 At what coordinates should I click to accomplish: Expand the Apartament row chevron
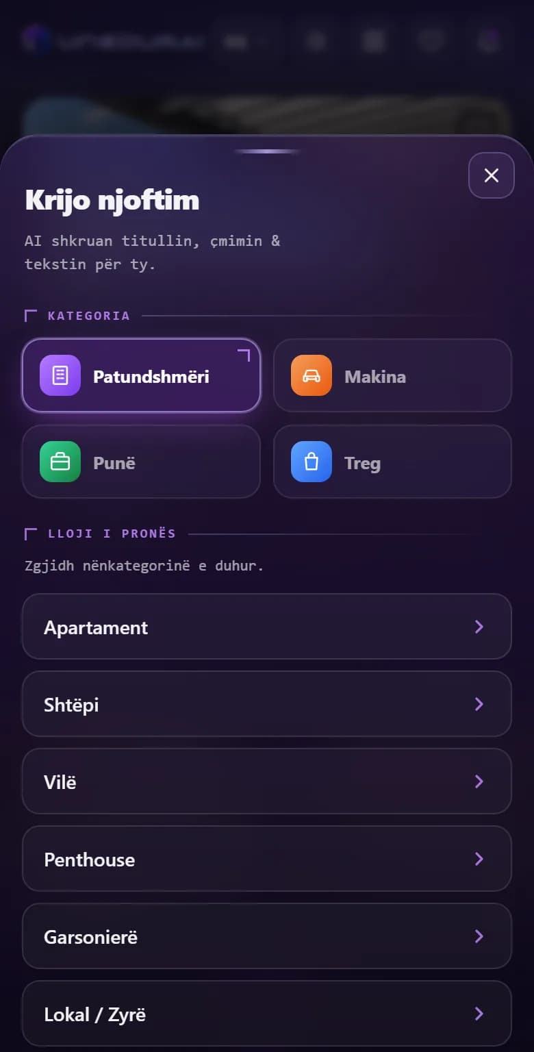pyautogui.click(x=479, y=627)
